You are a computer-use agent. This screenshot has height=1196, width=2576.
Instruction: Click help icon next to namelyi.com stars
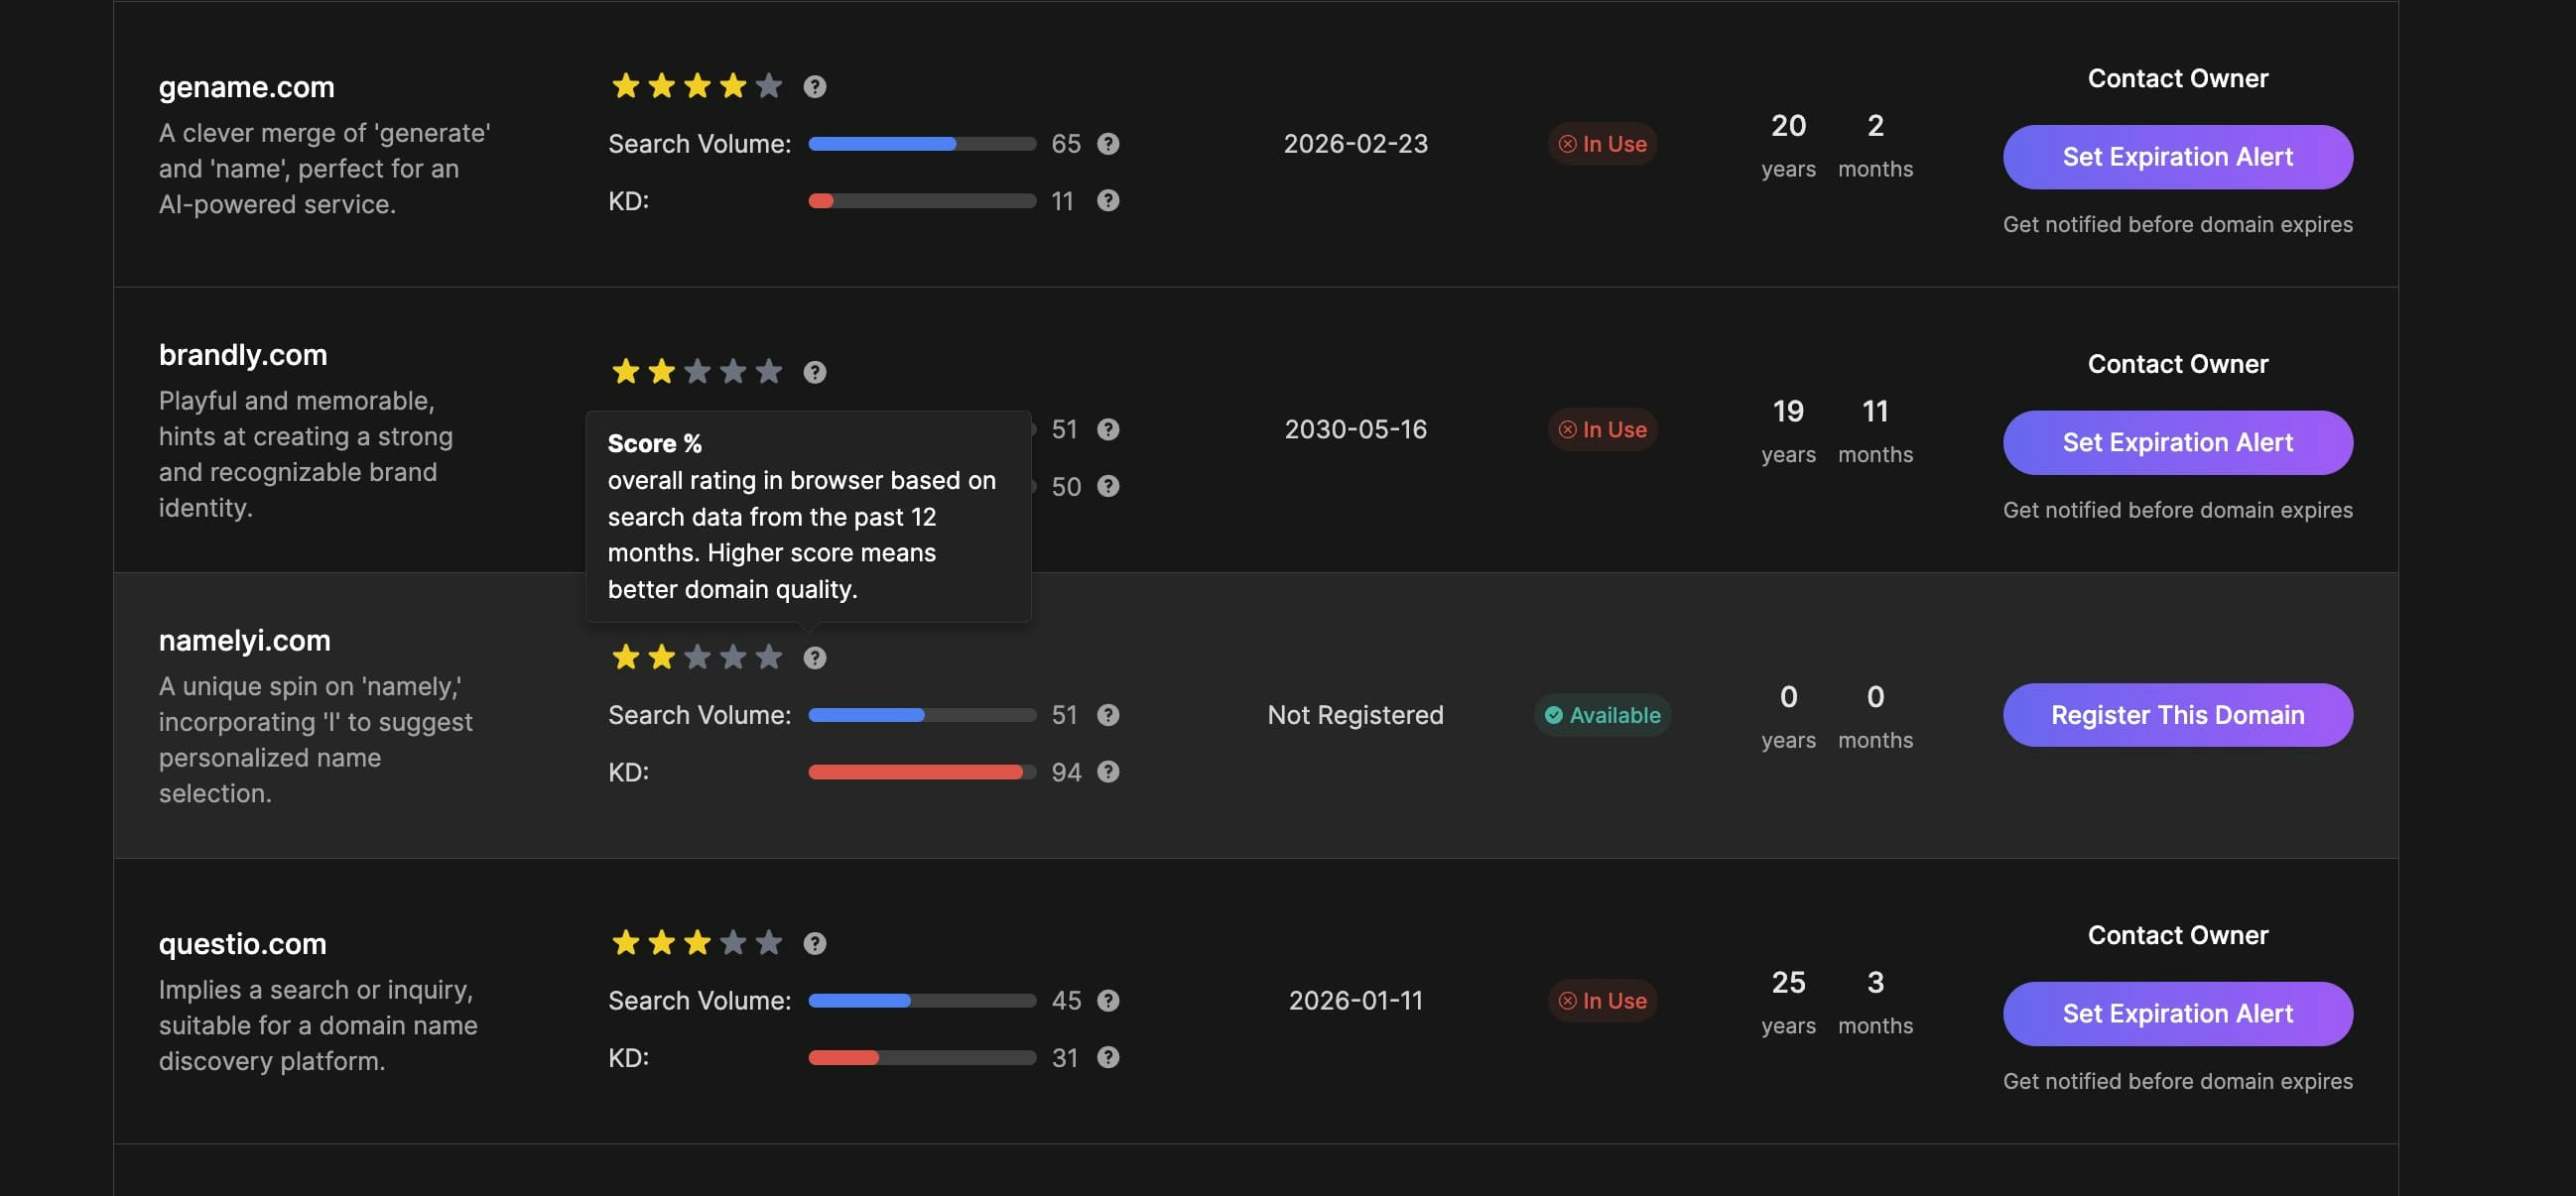coord(814,658)
